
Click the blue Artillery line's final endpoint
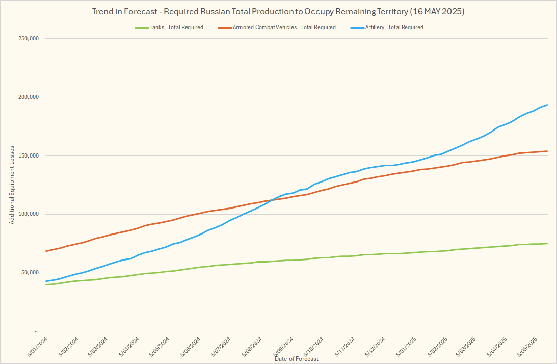click(x=547, y=105)
